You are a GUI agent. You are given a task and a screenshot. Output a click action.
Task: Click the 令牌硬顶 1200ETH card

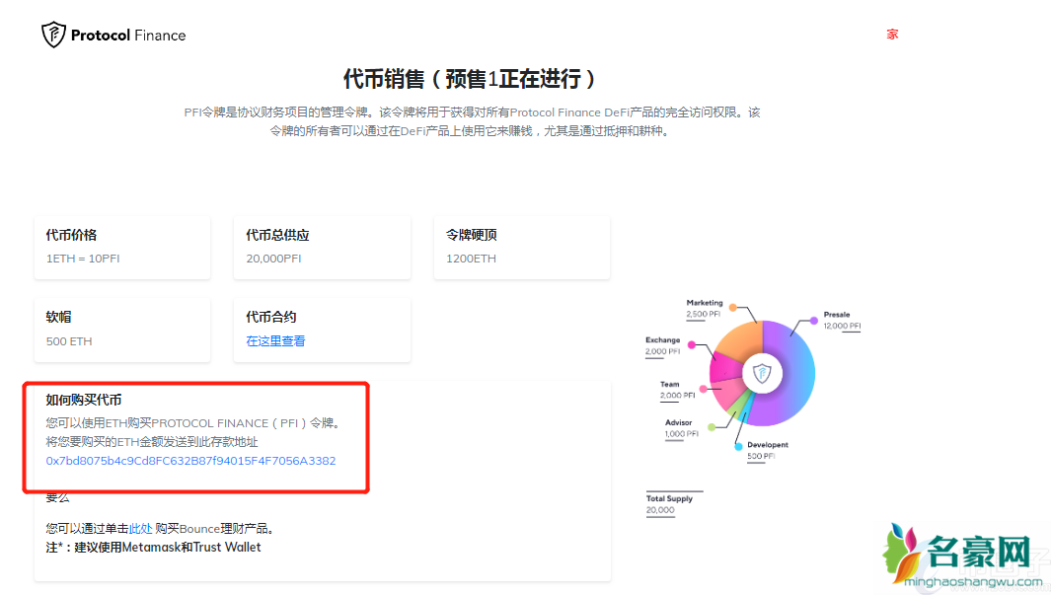(x=522, y=247)
